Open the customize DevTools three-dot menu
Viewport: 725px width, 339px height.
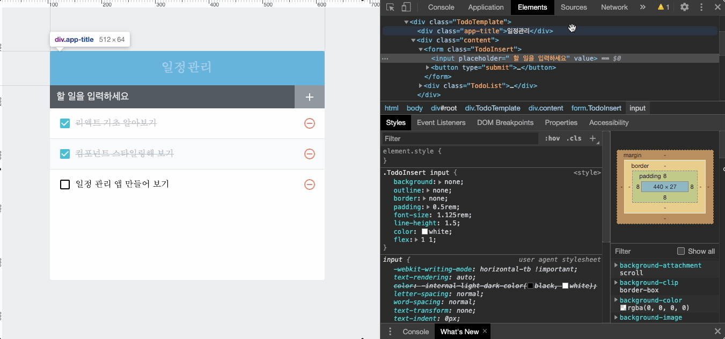[x=701, y=7]
